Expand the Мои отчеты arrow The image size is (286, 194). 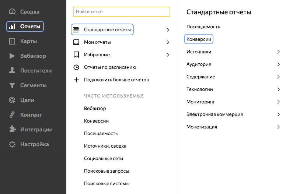(168, 42)
